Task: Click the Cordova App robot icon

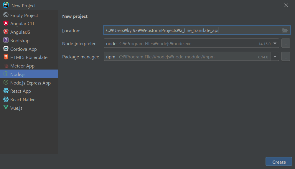Action: tap(6, 48)
